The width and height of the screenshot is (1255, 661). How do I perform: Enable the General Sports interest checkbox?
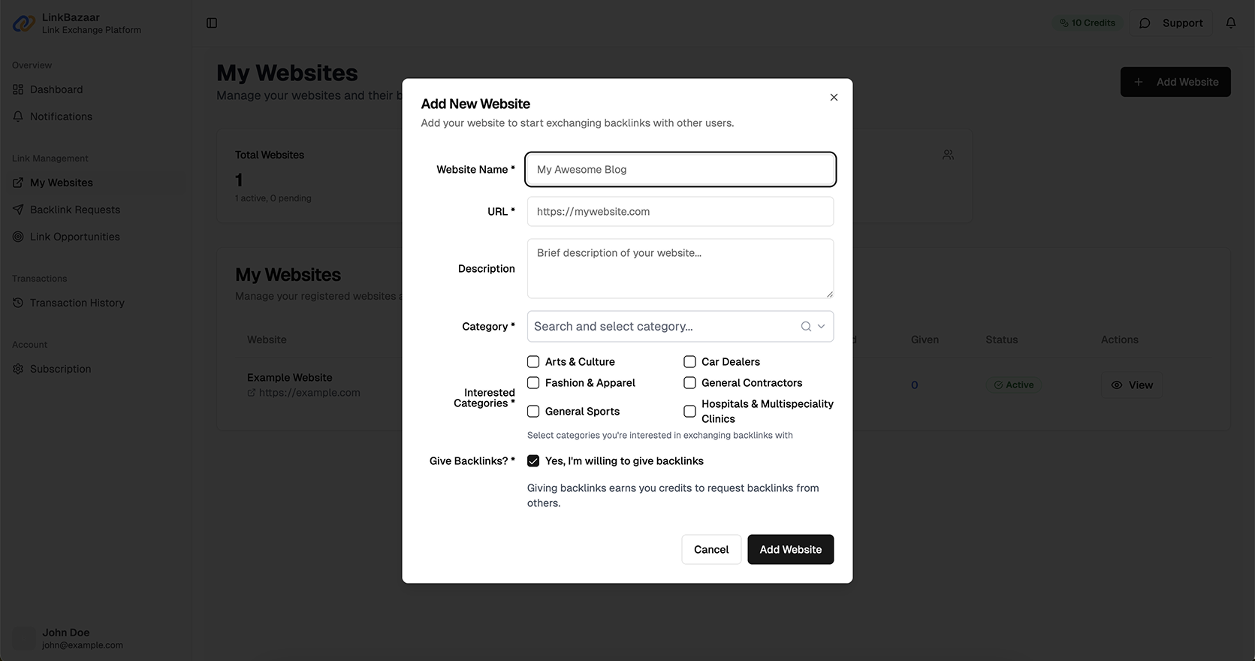[533, 411]
